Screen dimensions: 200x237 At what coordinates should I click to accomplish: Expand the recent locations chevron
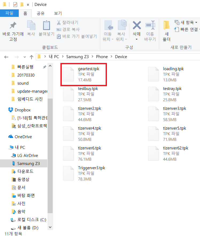click(x=25, y=57)
